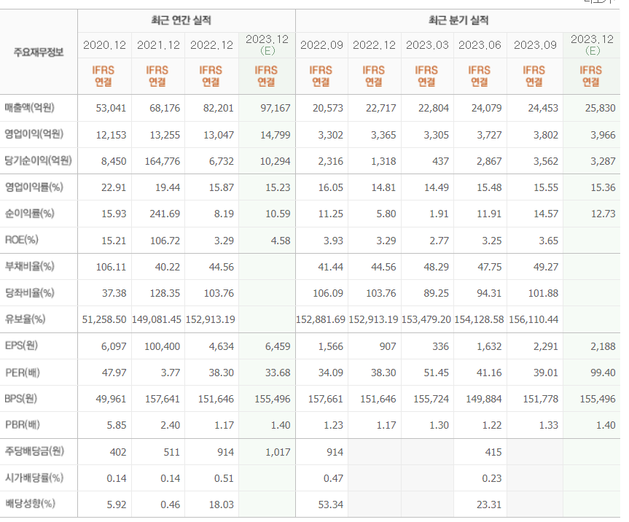629x522 pixels.
Task: Click the quarterly operating profit 3,966
Action: 603,135
